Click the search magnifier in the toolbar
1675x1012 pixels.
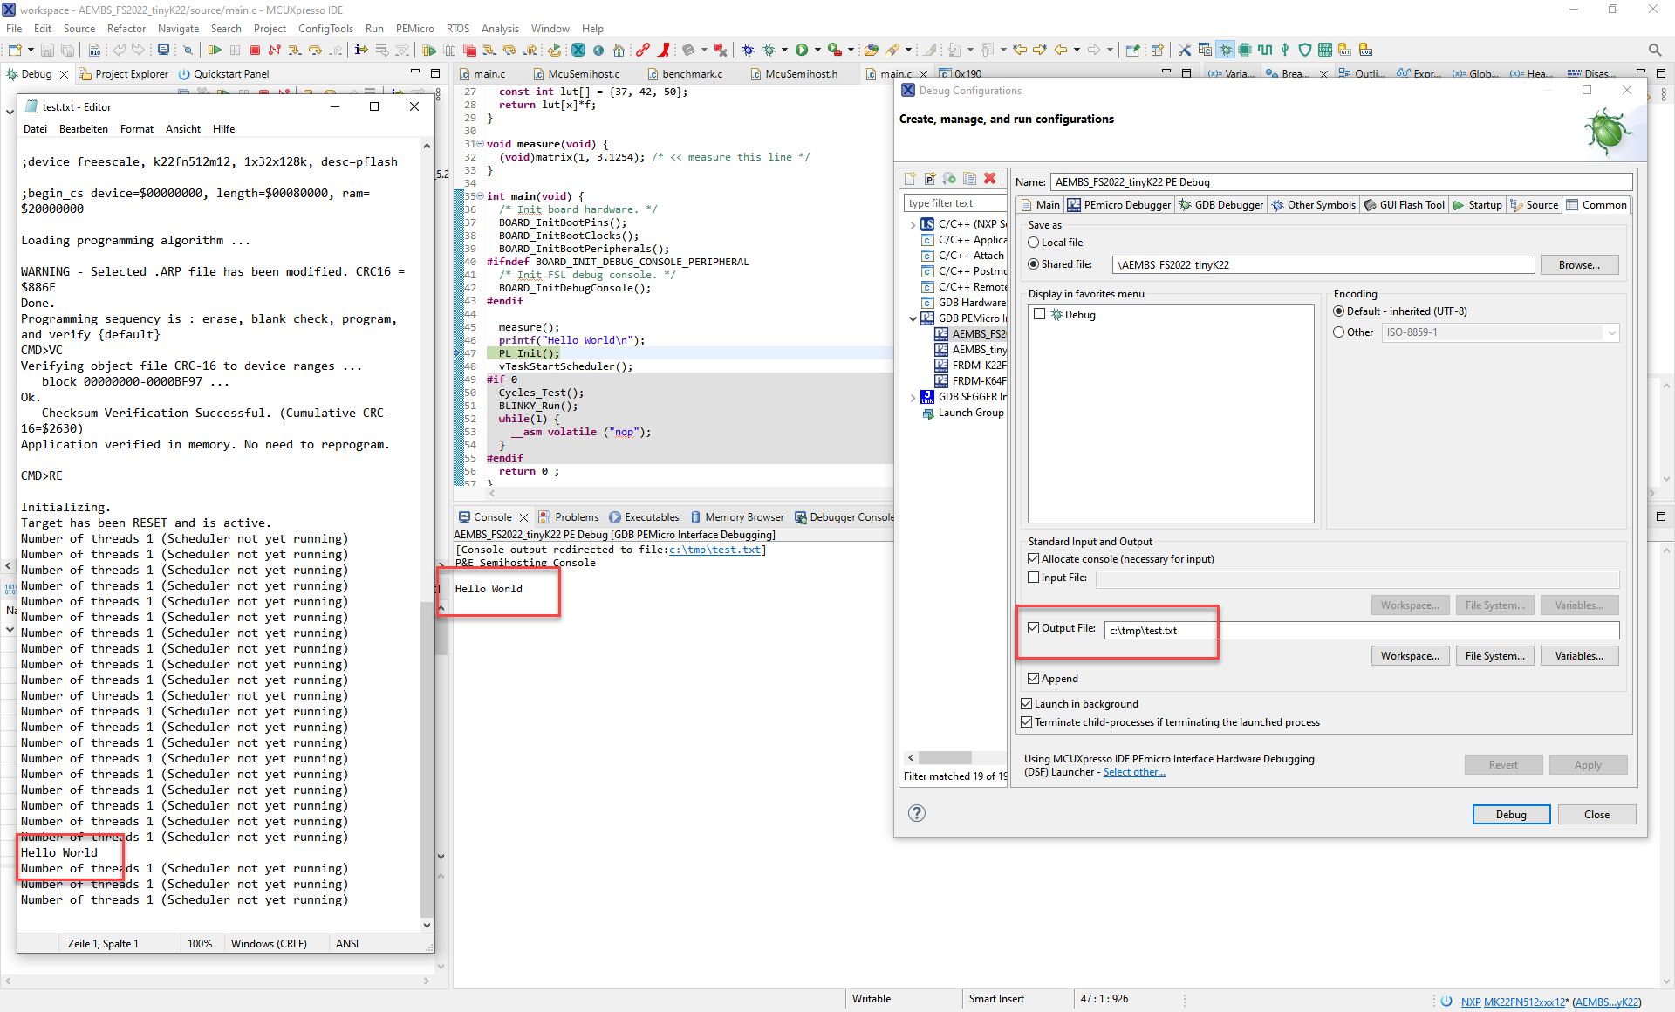pos(1654,51)
